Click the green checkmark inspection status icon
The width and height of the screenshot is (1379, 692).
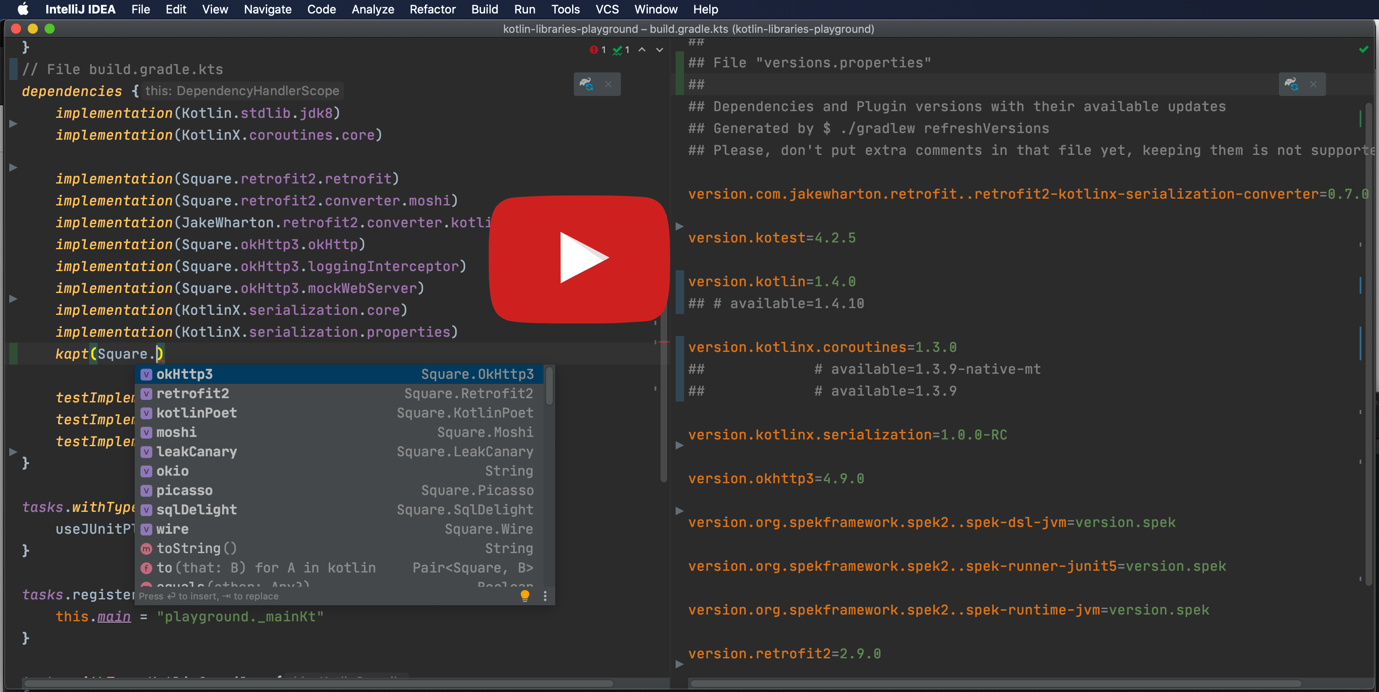coord(1363,50)
